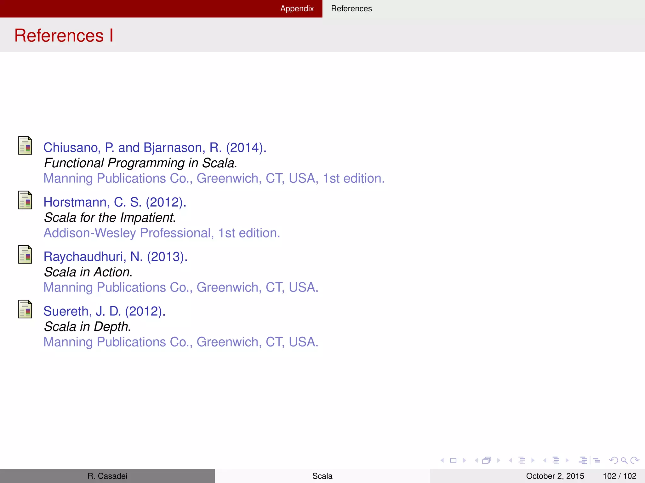This screenshot has height=483, width=645.
Task: Click publisher line under 'Scala in Action'
Action: click(181, 287)
